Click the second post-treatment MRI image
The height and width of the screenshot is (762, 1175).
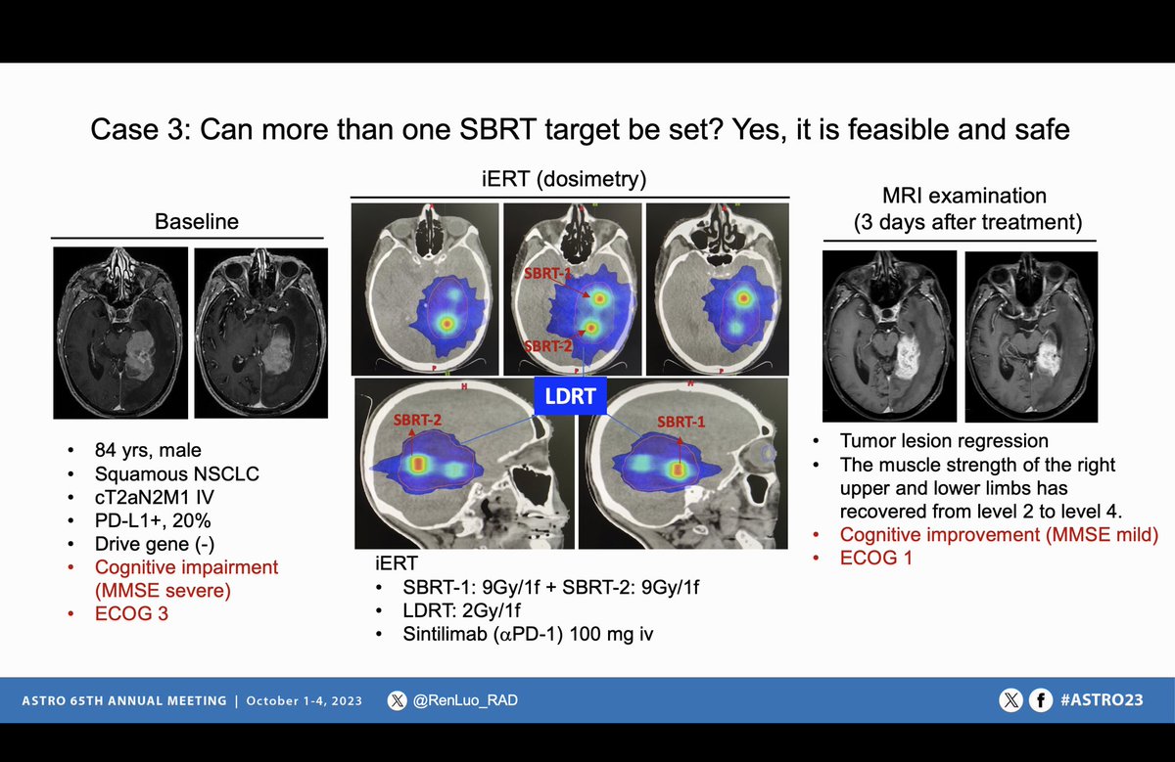pyautogui.click(x=1031, y=336)
